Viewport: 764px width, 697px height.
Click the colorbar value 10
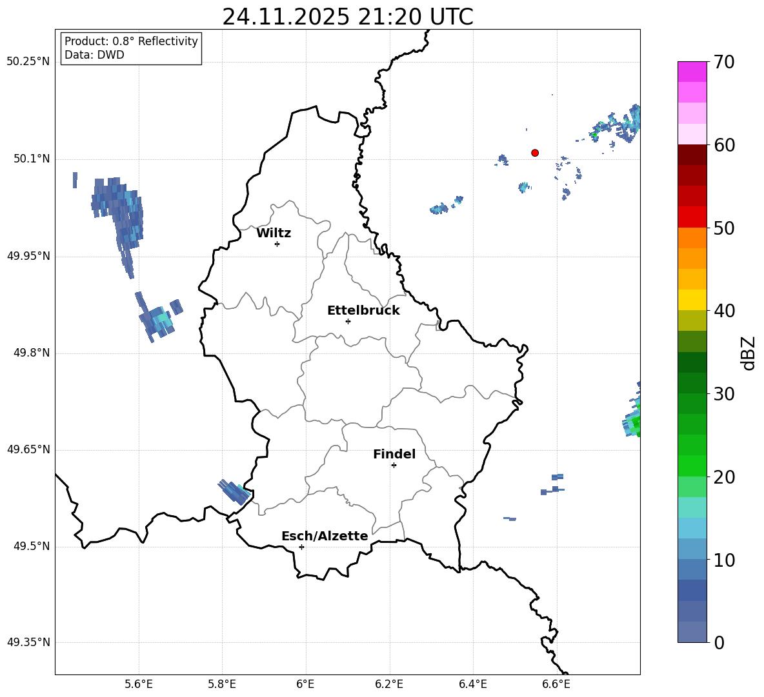[x=724, y=560]
